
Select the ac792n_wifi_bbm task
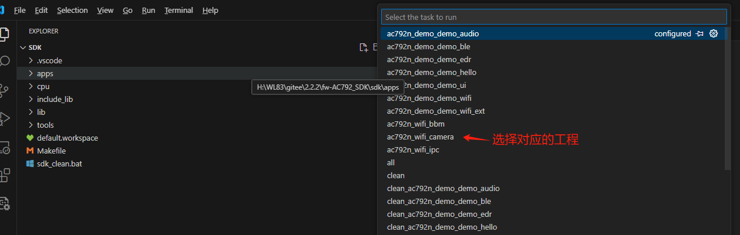[554, 124]
